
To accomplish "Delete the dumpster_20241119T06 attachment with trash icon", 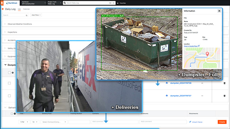I will 224,83.
